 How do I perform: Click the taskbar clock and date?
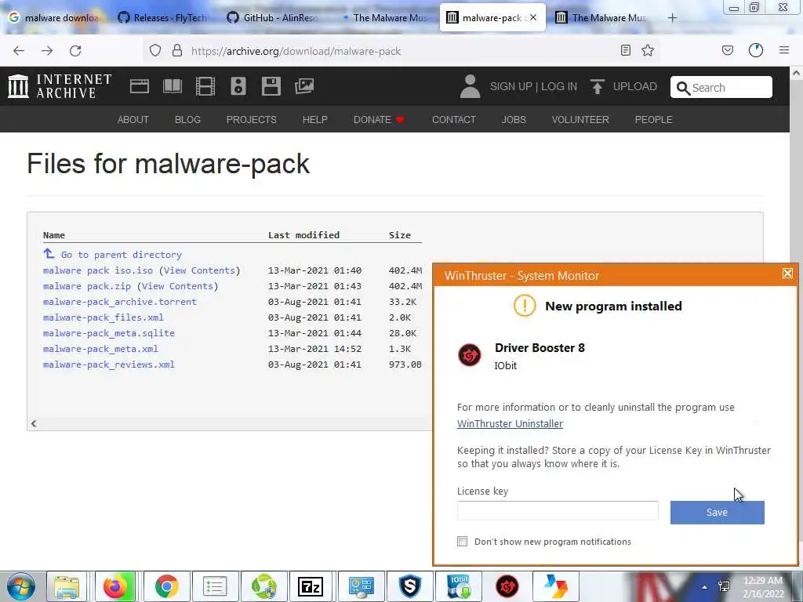(x=763, y=587)
